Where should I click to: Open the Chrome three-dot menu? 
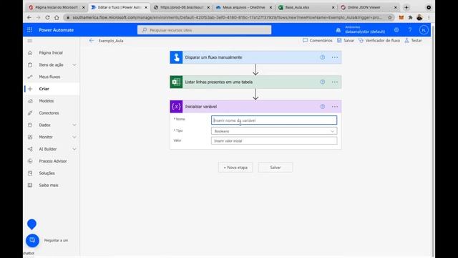[429, 17]
